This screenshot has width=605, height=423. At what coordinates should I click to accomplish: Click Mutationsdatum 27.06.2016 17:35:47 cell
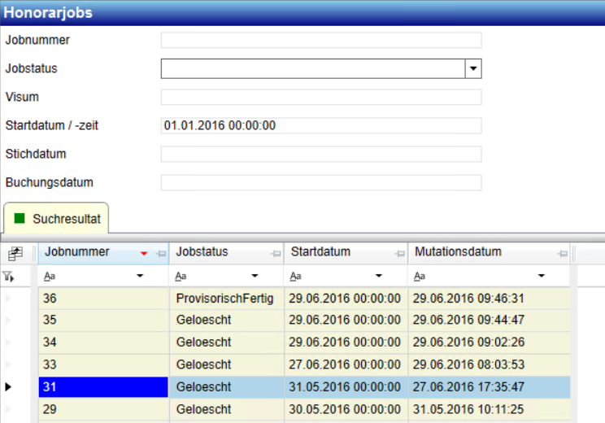pos(490,386)
